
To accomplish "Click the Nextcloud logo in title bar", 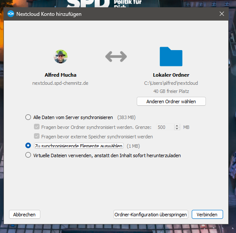I will click(11, 14).
